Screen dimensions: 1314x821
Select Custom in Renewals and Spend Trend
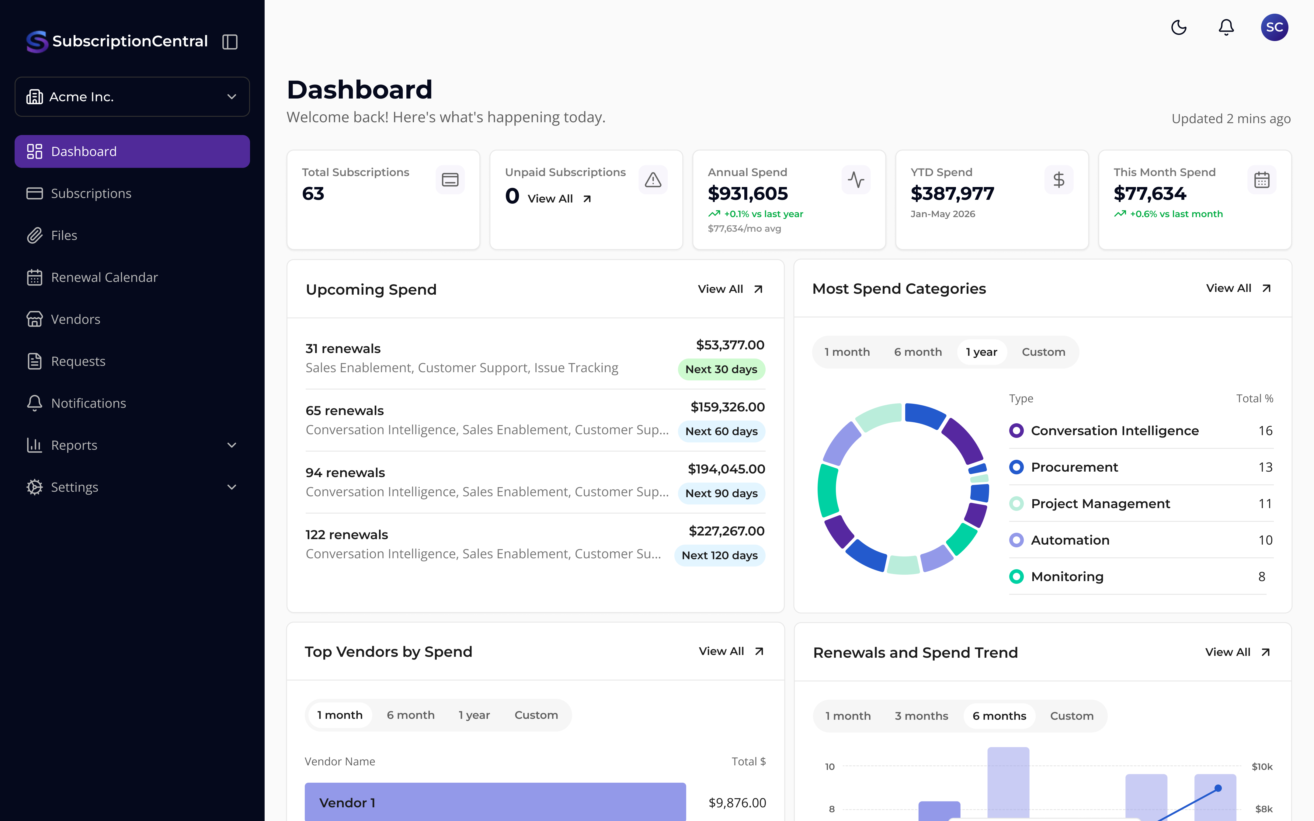[1072, 716]
